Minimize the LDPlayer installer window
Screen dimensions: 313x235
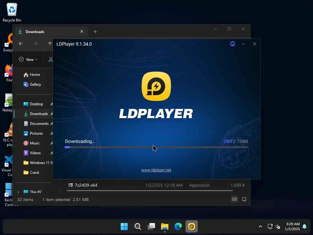coord(244,44)
